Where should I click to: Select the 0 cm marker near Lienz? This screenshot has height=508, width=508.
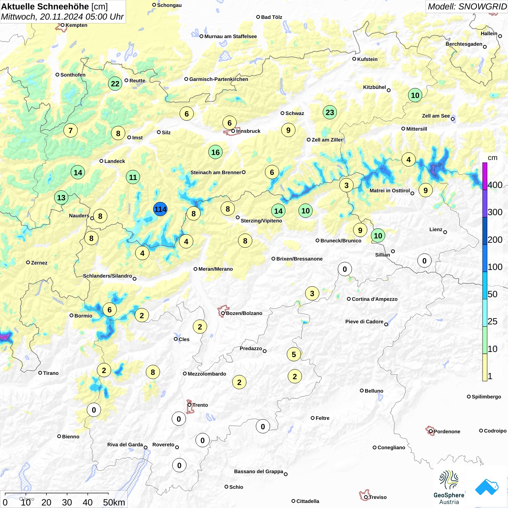pyautogui.click(x=425, y=261)
